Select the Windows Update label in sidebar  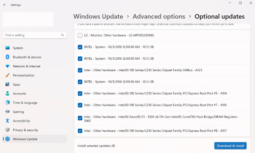coord(25,139)
